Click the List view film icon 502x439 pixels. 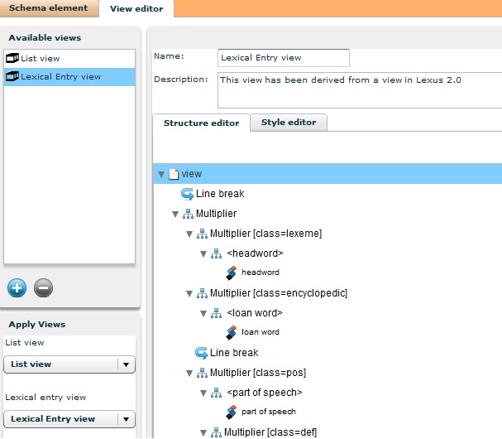click(x=12, y=58)
